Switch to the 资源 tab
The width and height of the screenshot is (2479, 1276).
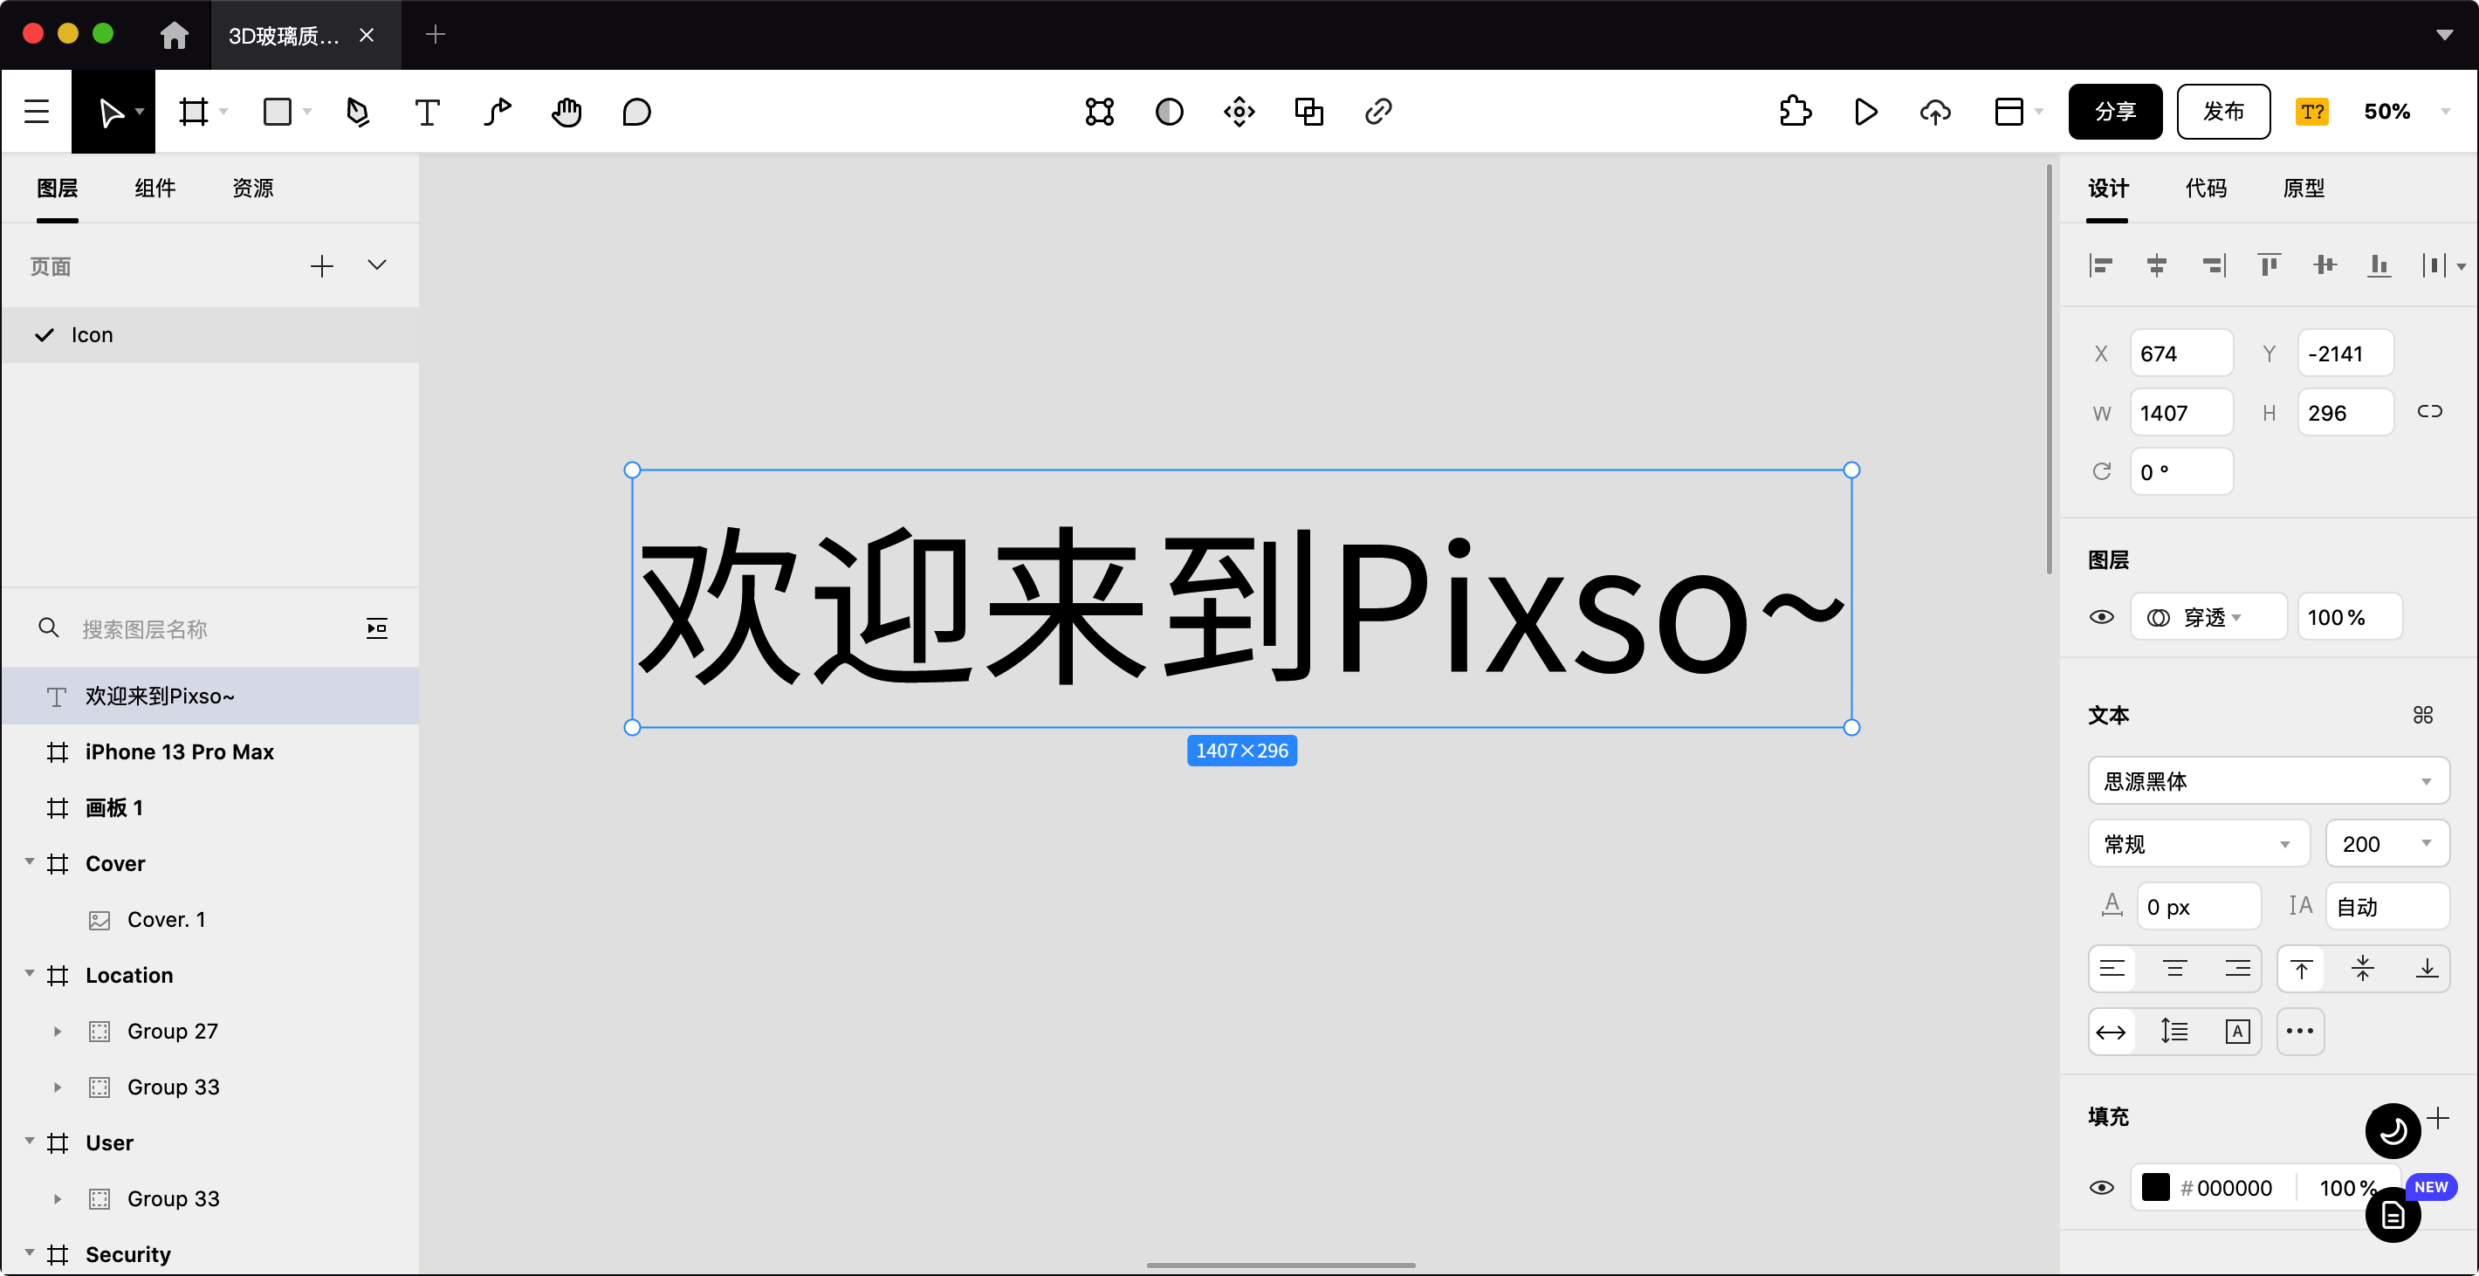(253, 189)
